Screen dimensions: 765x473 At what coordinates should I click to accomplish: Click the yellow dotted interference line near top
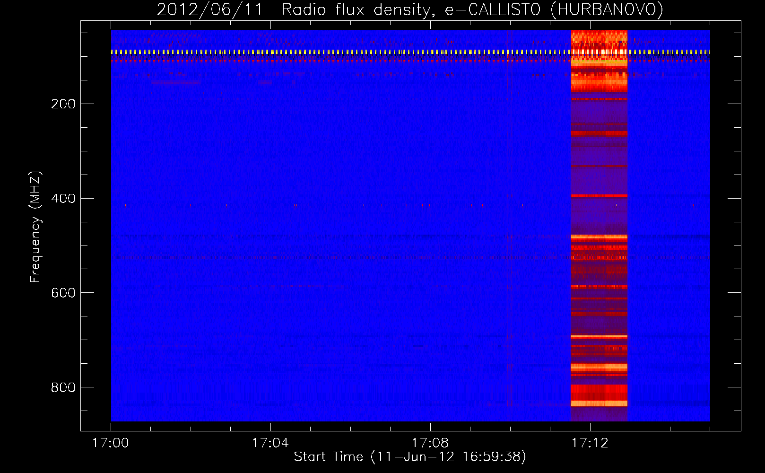tap(410, 52)
